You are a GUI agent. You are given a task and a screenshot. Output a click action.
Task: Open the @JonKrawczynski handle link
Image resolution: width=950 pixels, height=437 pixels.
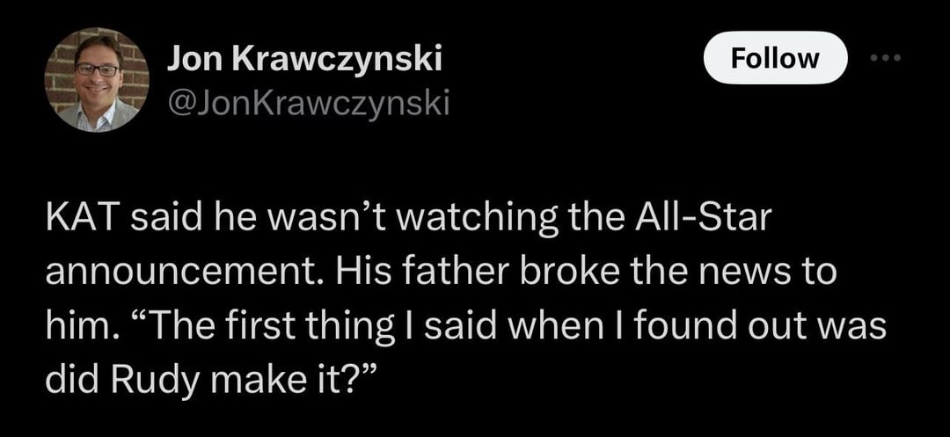click(x=308, y=106)
